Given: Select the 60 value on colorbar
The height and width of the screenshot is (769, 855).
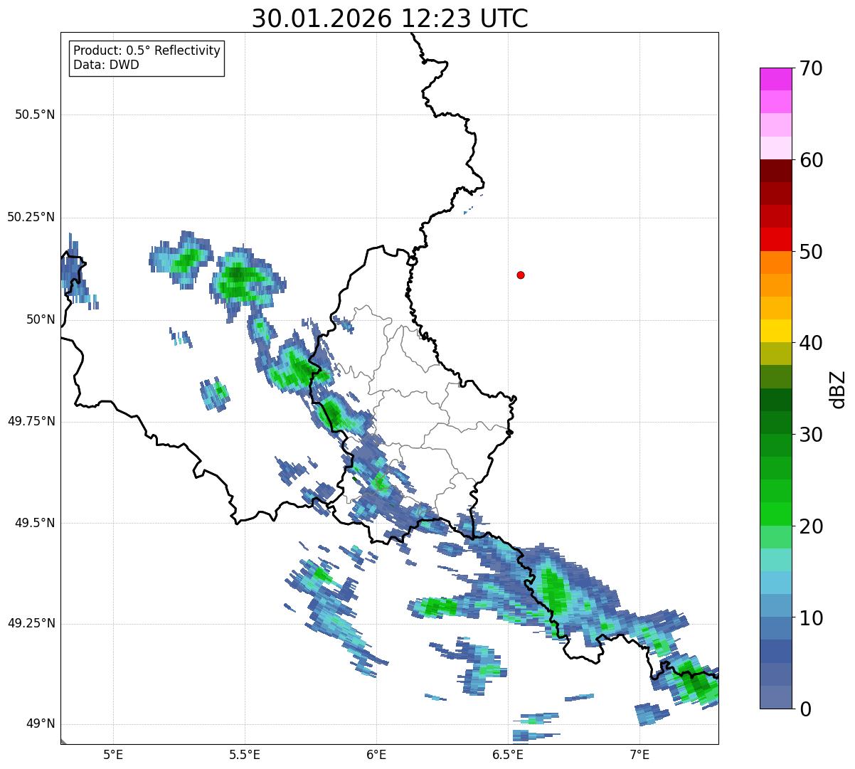Looking at the screenshot, I should click(811, 160).
